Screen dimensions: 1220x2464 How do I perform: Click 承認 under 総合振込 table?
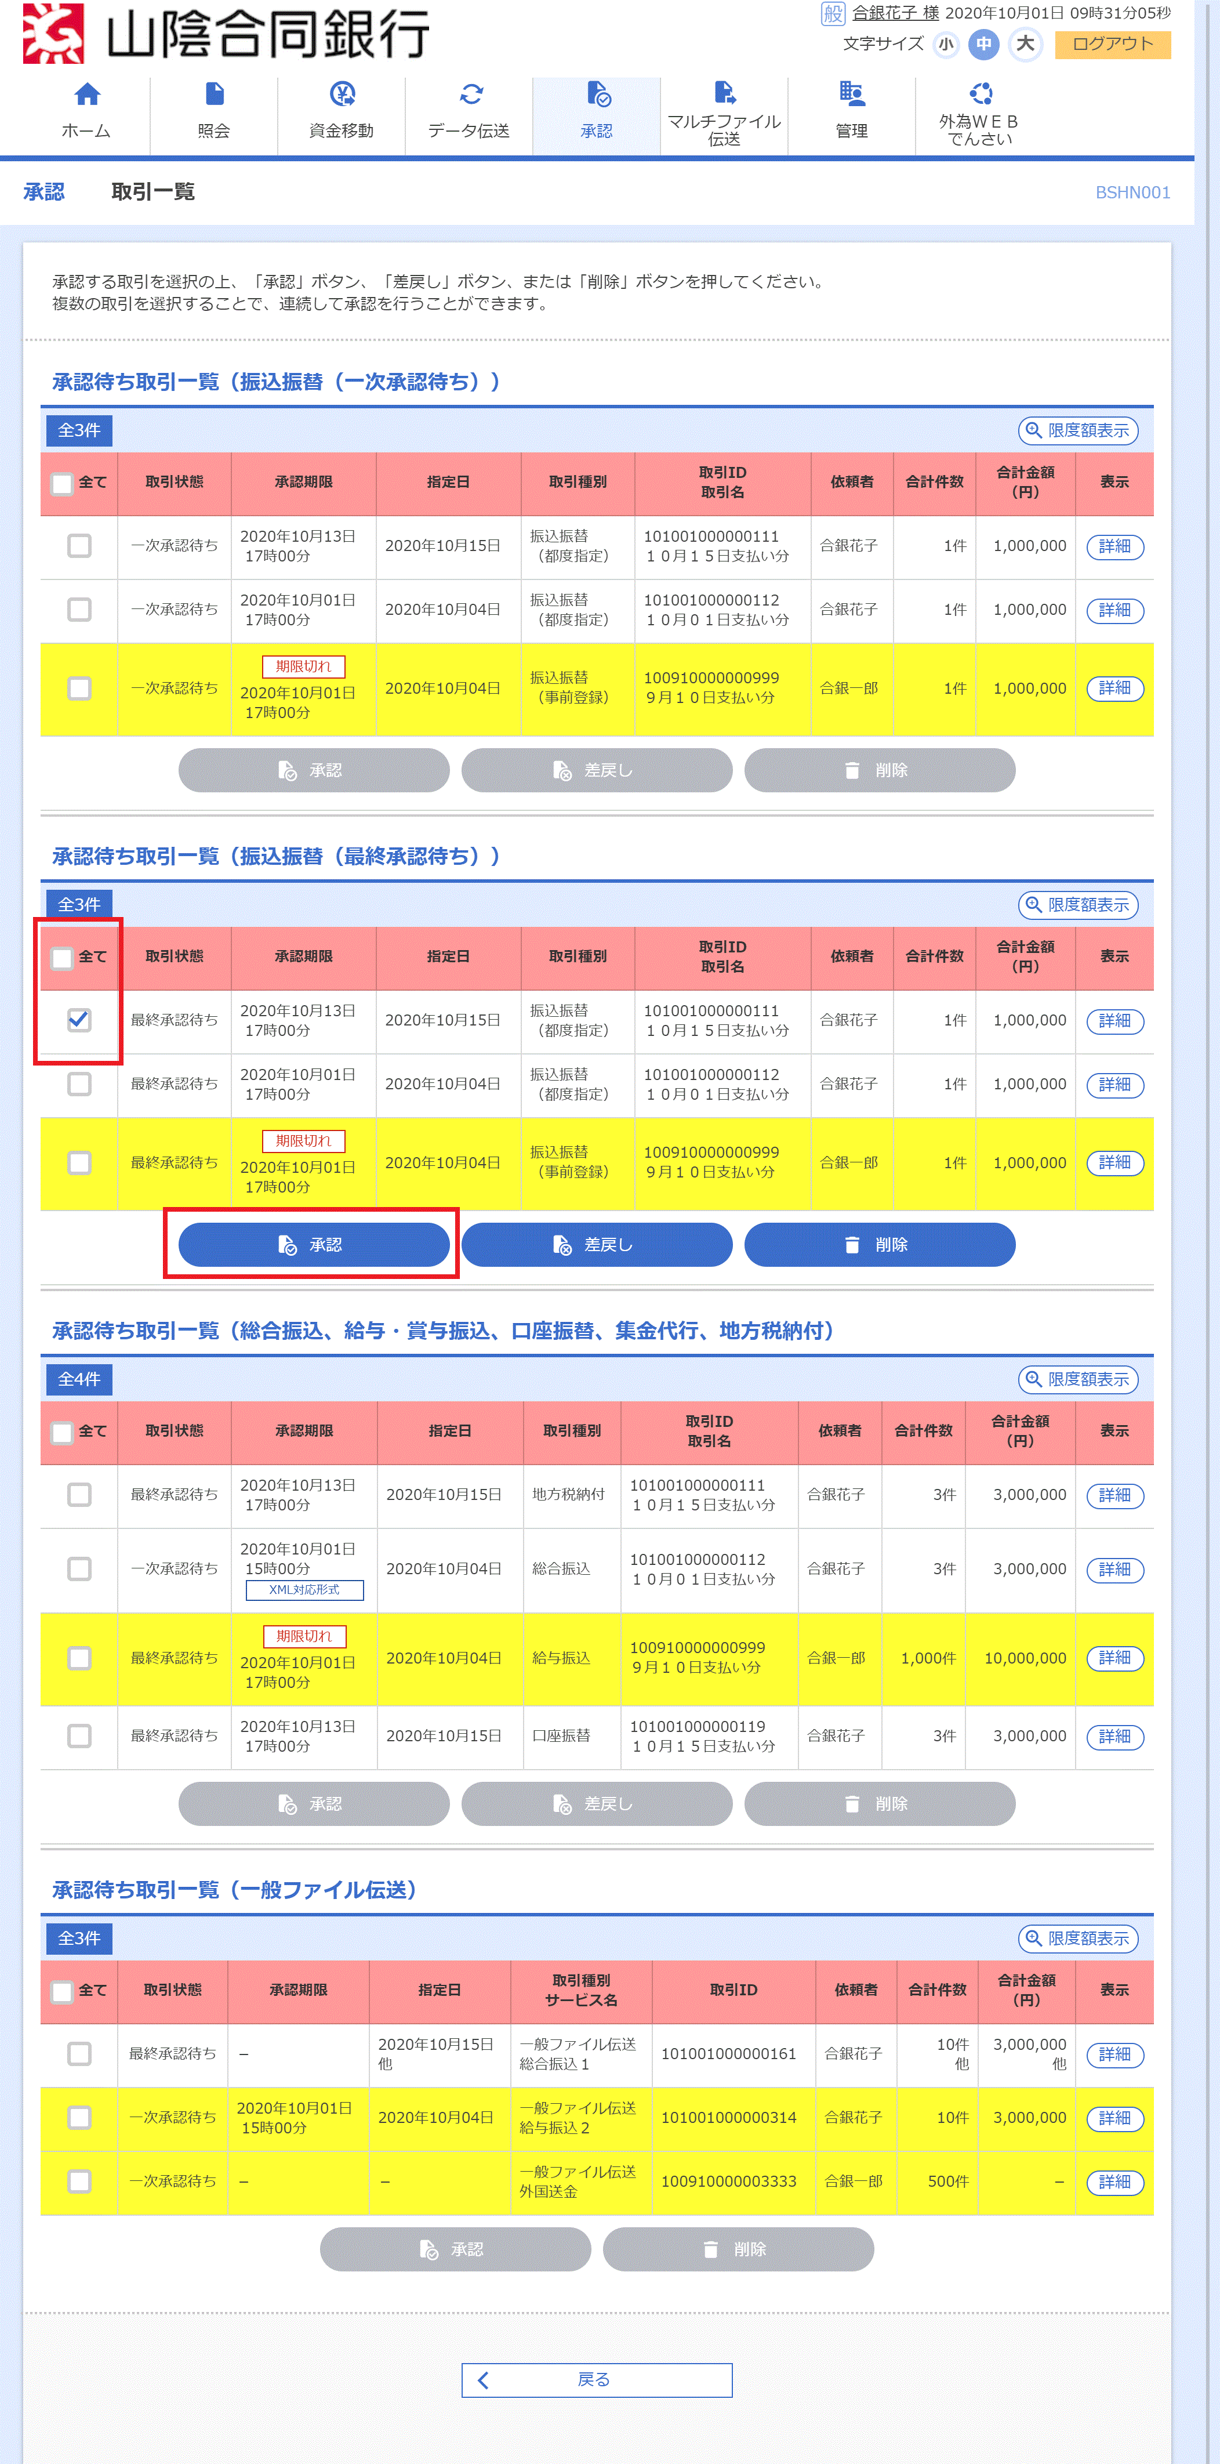pyautogui.click(x=314, y=1804)
